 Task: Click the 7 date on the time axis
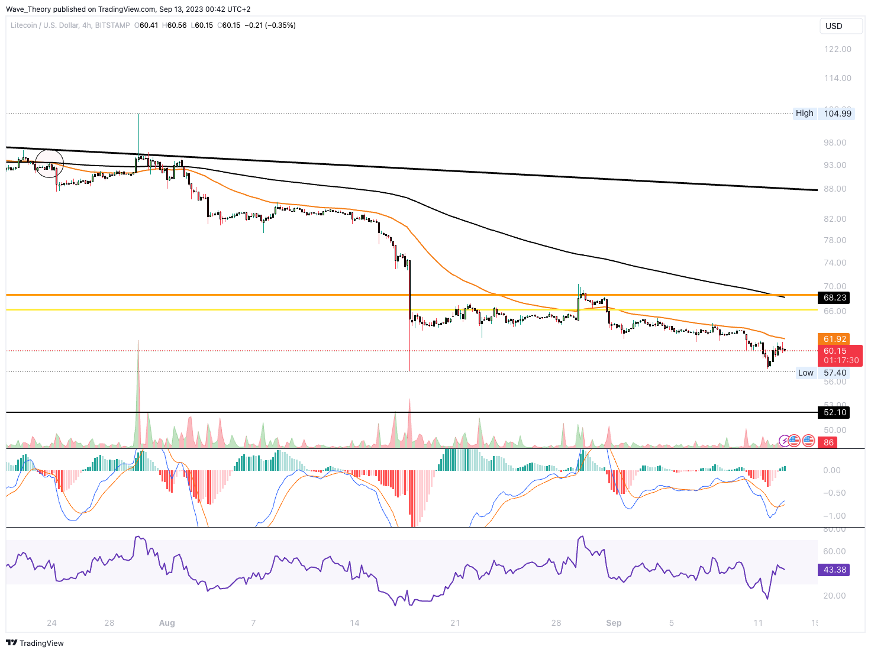pos(253,623)
